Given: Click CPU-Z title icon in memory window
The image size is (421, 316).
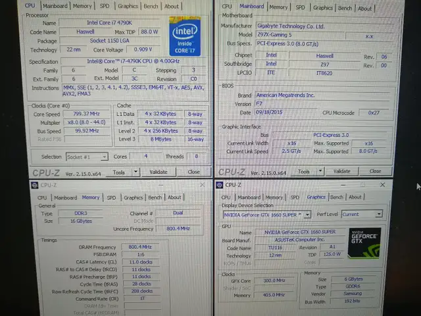Looking at the screenshot, I should pyautogui.click(x=34, y=185).
